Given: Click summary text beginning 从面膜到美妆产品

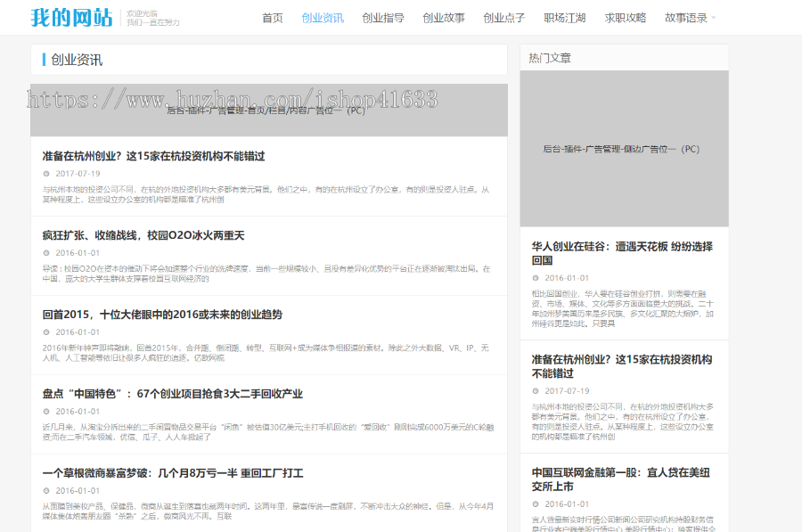Looking at the screenshot, I should pyautogui.click(x=268, y=512).
